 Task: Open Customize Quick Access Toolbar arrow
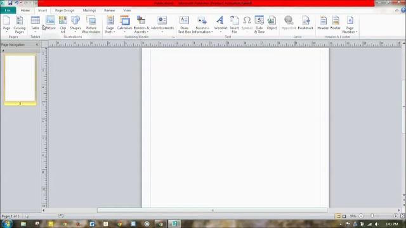point(36,3)
